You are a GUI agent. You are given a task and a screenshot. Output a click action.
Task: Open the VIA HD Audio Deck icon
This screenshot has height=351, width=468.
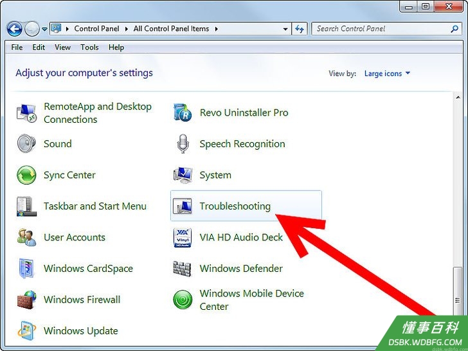(183, 238)
